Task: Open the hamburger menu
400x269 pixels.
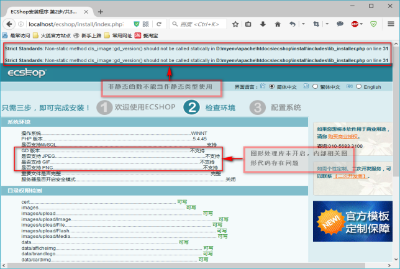Action: (x=391, y=24)
